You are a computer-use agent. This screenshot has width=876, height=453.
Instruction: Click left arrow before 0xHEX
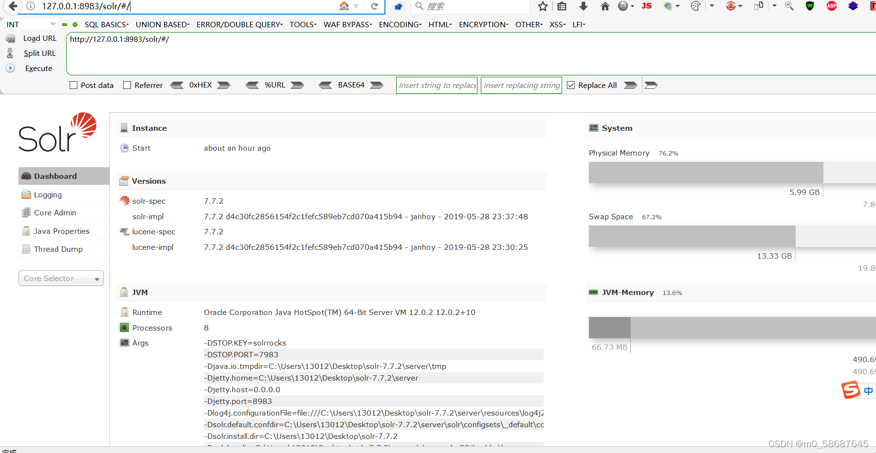pos(177,85)
